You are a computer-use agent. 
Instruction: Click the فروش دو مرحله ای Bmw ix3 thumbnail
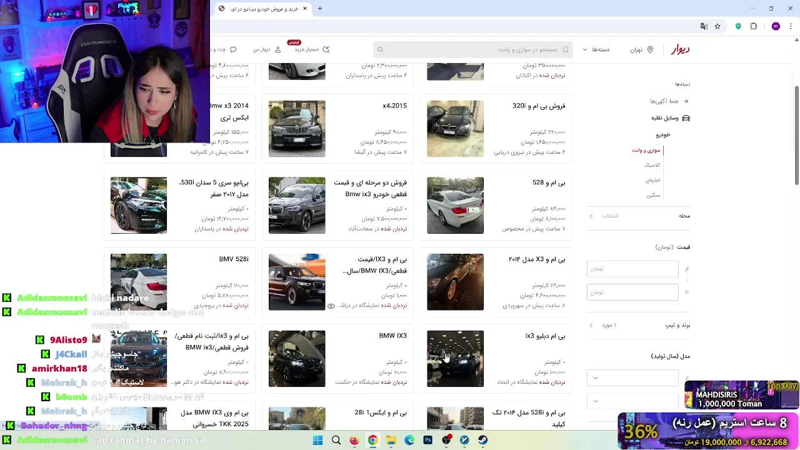pos(297,206)
